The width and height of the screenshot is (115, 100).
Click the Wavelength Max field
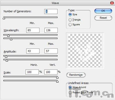[x=51, y=30]
